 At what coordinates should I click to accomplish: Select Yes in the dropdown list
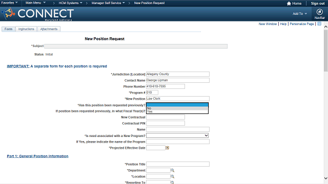click(x=177, y=111)
